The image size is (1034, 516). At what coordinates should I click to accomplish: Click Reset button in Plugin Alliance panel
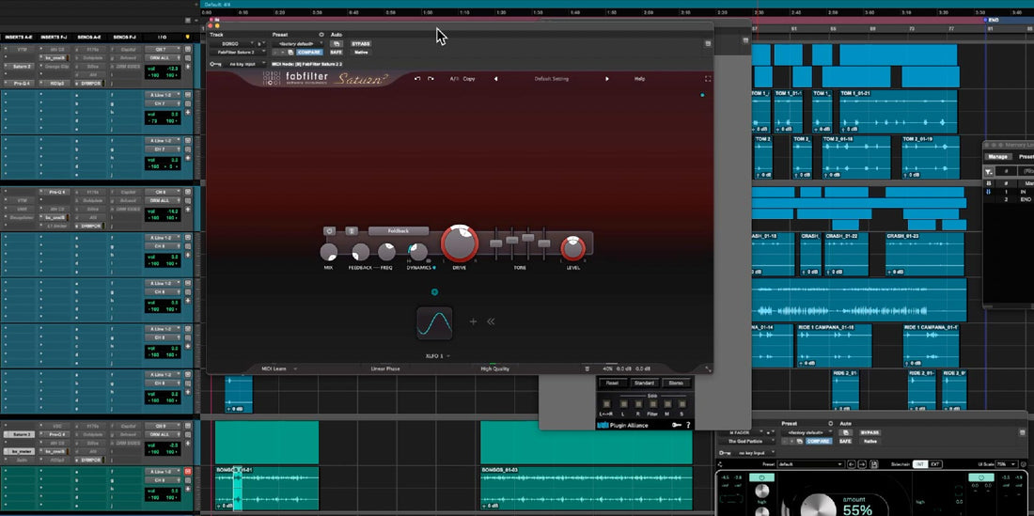(613, 383)
